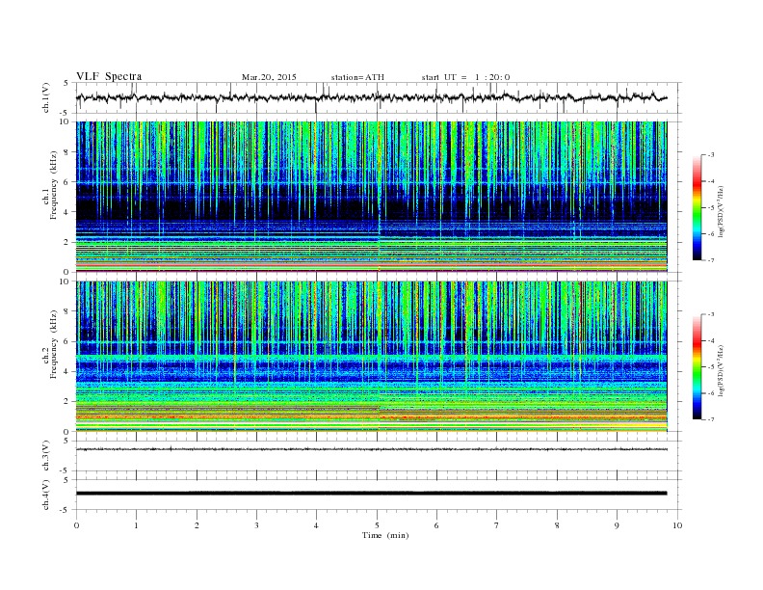Click the "-7" tick on ch.2 color bar
763x590 pixels.
(x=710, y=419)
